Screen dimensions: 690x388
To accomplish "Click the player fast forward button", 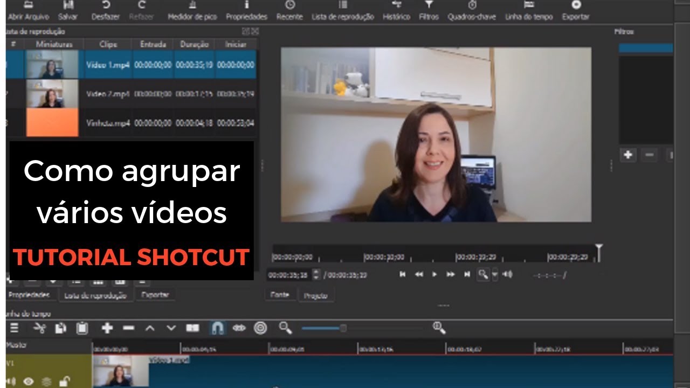I will coord(451,274).
